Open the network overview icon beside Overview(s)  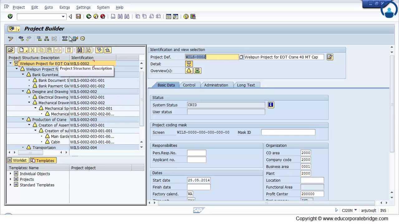(x=197, y=71)
